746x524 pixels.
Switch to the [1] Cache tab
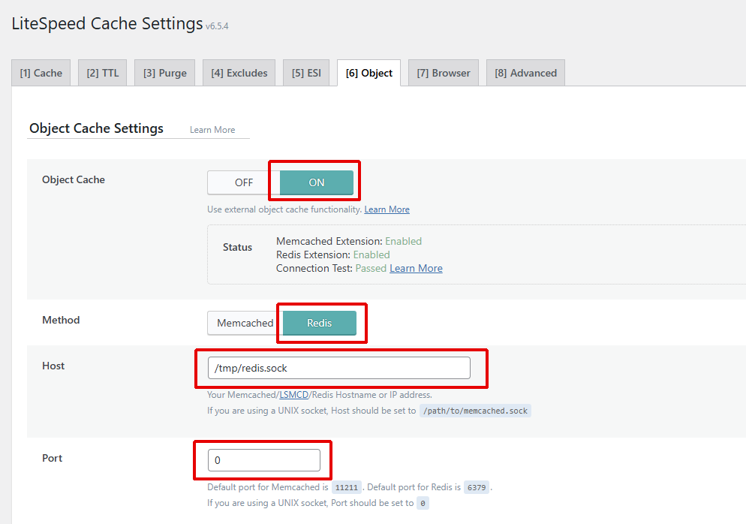tap(41, 73)
